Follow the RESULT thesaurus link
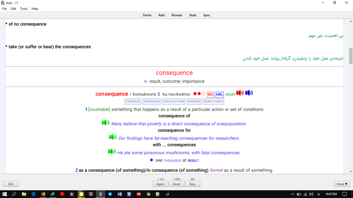 pos(193,161)
